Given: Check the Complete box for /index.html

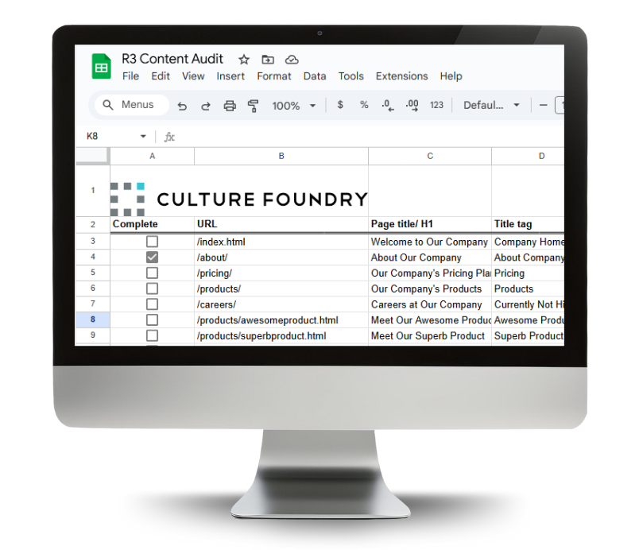Looking at the screenshot, I should (x=152, y=242).
